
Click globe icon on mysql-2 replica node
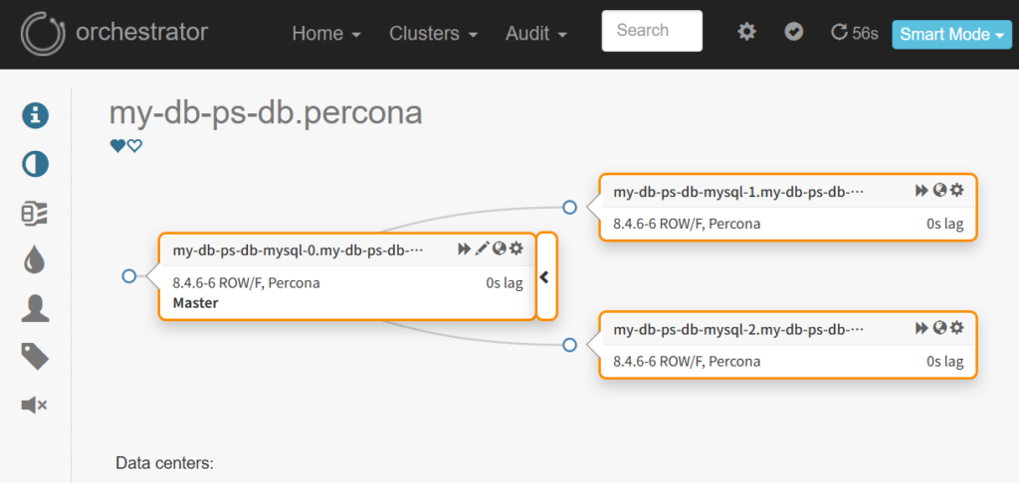pyautogui.click(x=940, y=327)
